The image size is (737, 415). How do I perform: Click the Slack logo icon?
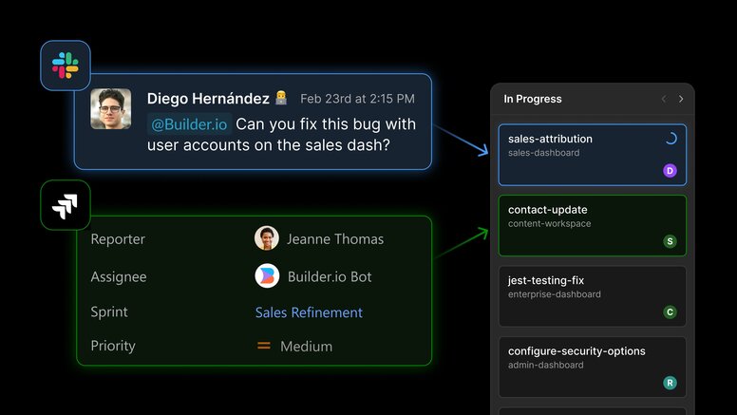pos(66,66)
